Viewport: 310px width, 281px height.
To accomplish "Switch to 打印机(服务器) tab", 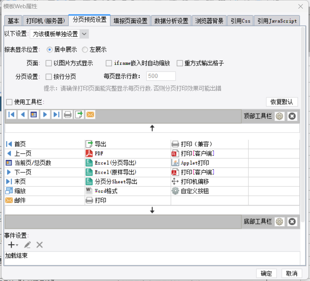I will pyautogui.click(x=45, y=21).
